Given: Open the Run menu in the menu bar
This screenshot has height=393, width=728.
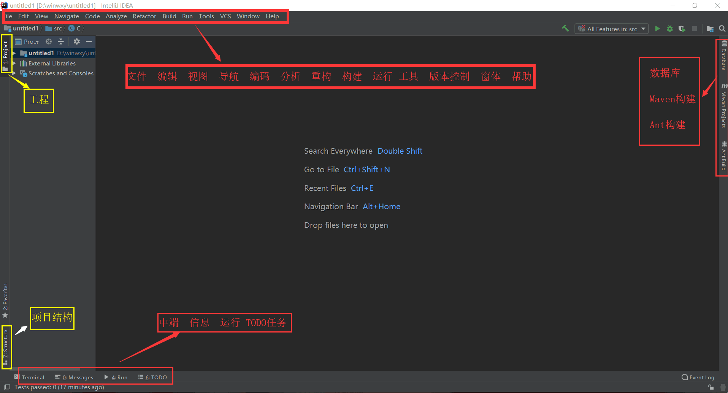Looking at the screenshot, I should pos(187,16).
